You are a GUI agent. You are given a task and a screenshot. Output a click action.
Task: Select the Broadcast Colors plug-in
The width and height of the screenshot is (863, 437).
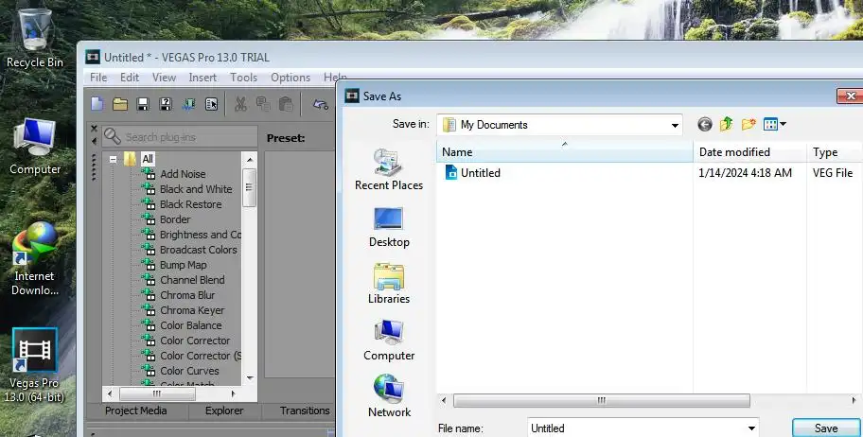(198, 250)
